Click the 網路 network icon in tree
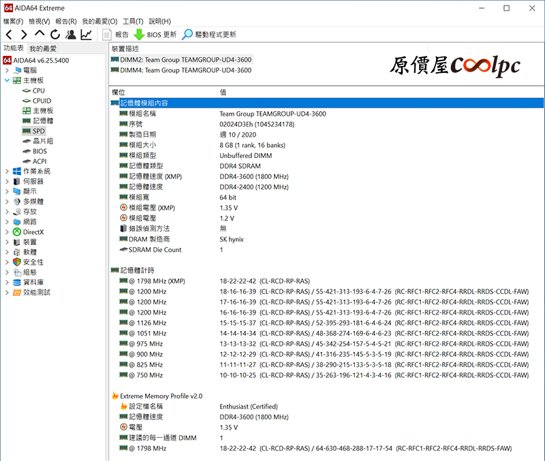The height and width of the screenshot is (461, 545). [17, 221]
